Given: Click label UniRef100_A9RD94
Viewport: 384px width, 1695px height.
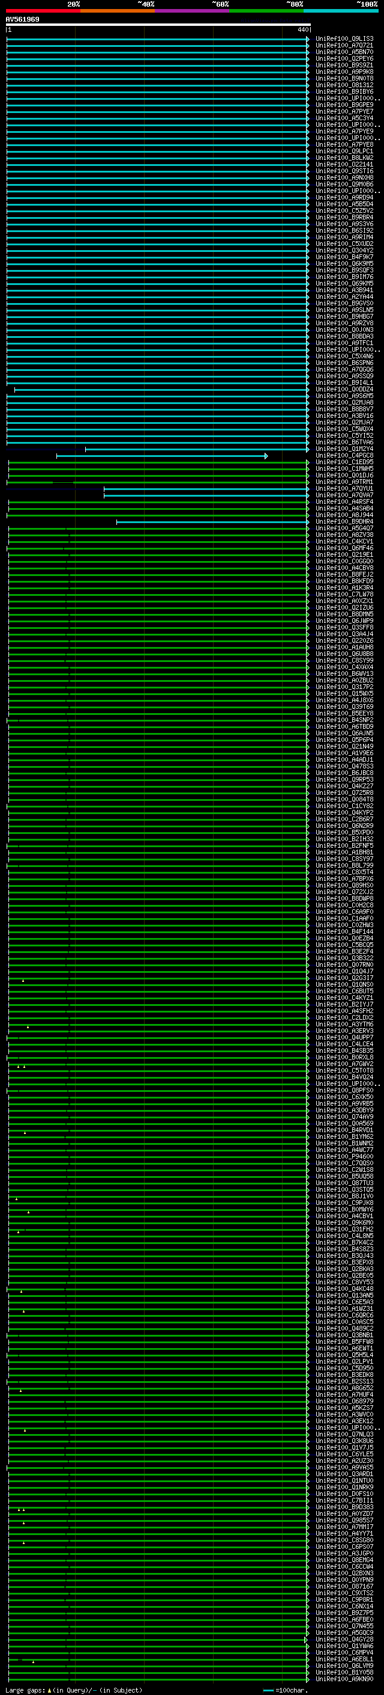Looking at the screenshot, I should pos(344,197).
